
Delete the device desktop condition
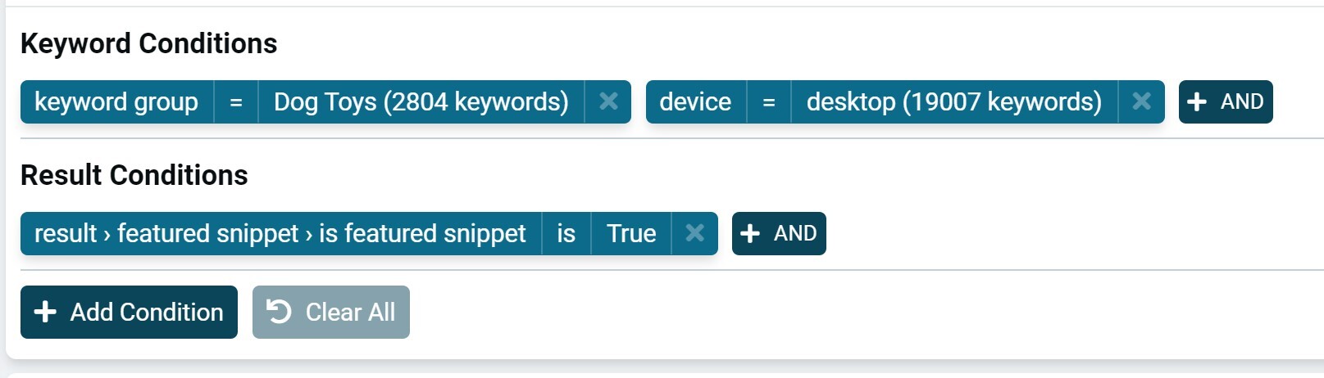[1141, 101]
